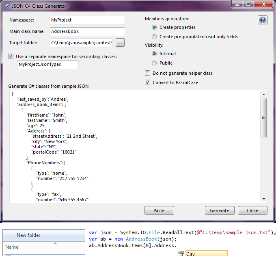Click the Namespace input field
Image resolution: width=276 pixels, height=256 pixels.
point(87,20)
